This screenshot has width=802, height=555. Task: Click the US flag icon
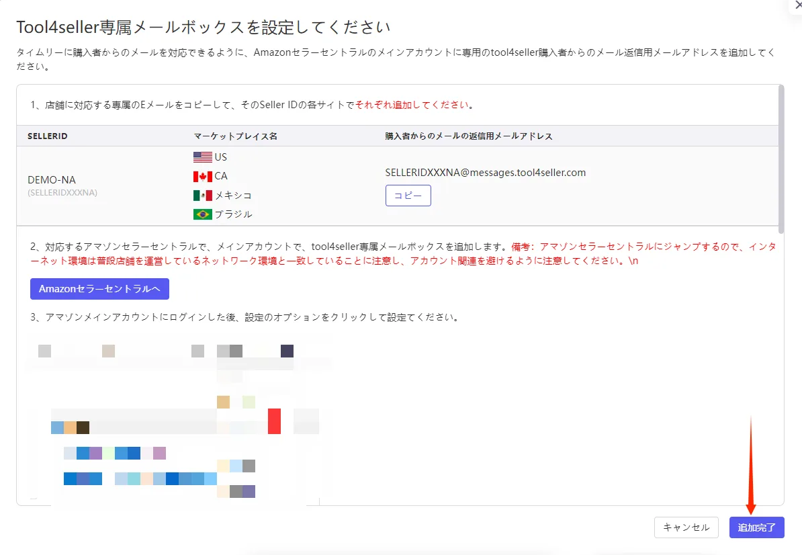click(x=203, y=157)
